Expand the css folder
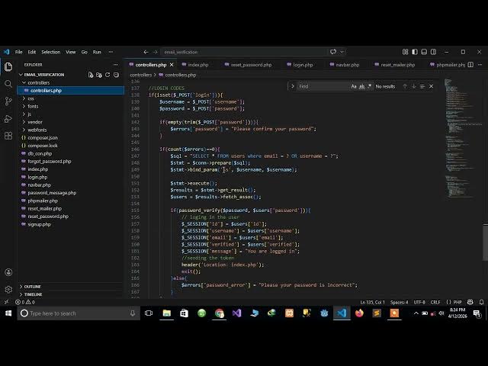The width and height of the screenshot is (488, 366). 24,98
